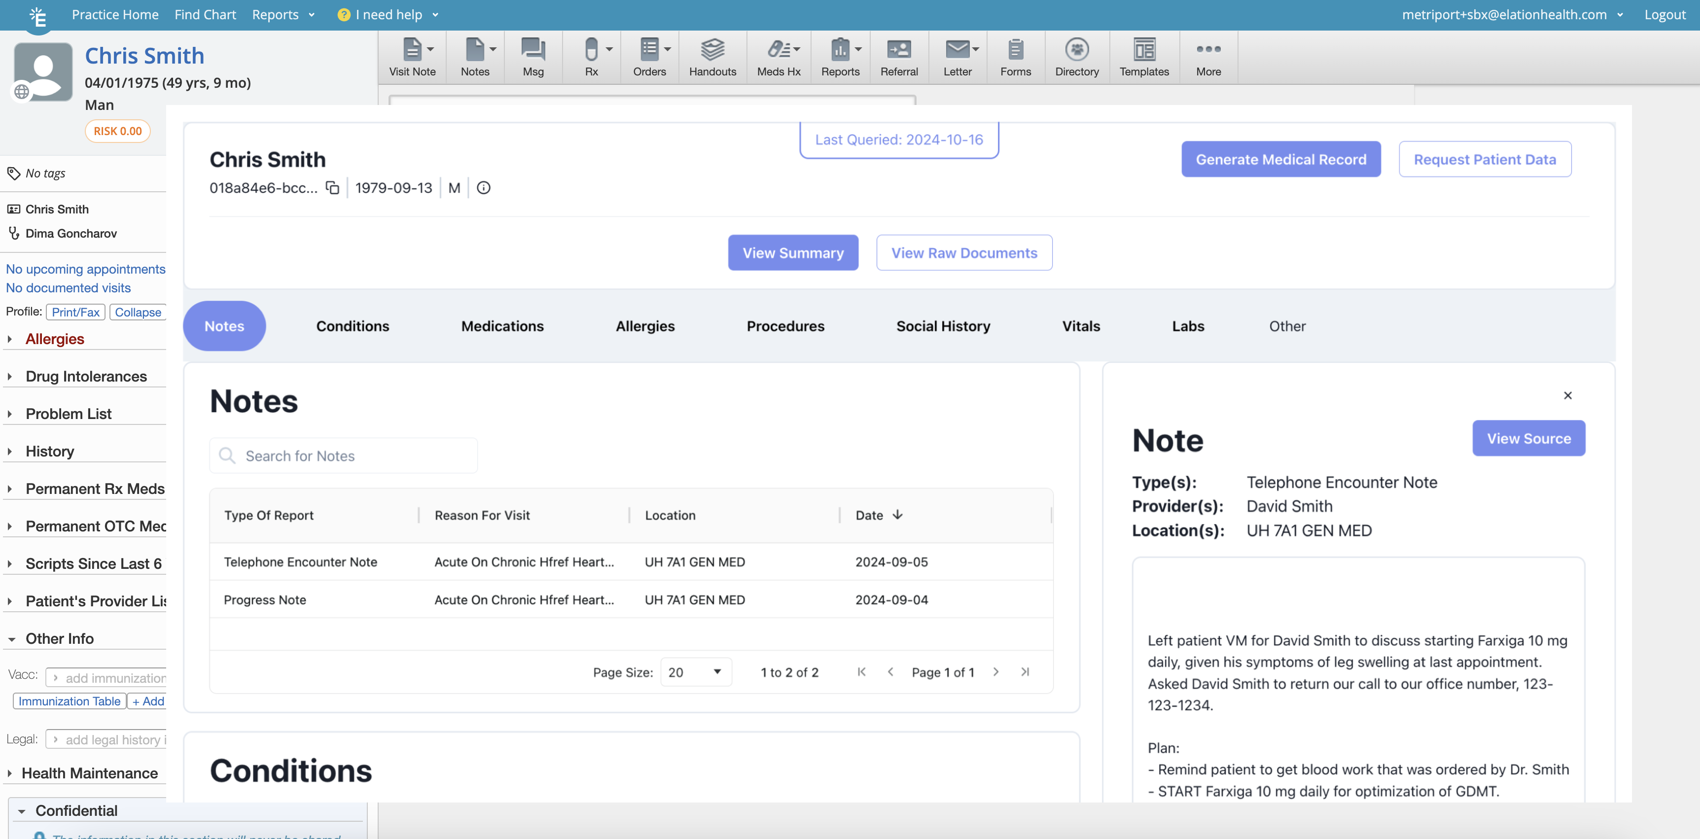1700x839 pixels.
Task: Click the Templates toolbar icon
Action: click(x=1143, y=57)
